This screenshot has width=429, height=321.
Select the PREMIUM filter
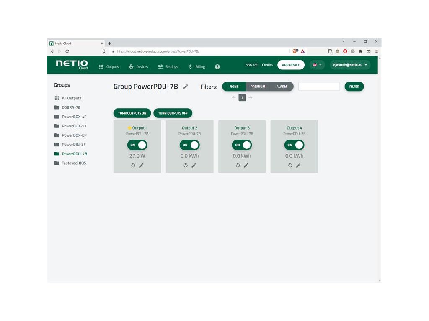tap(258, 87)
